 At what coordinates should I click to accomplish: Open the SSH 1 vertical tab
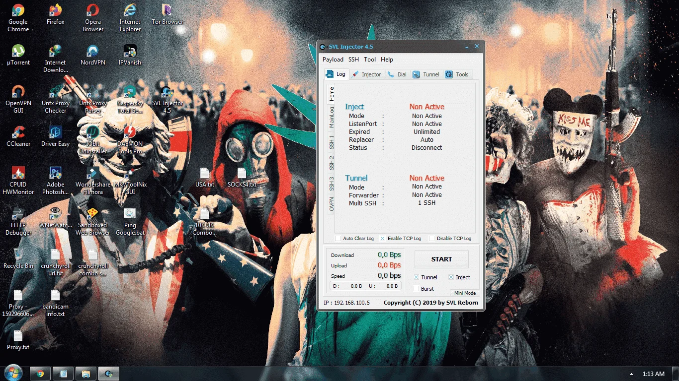[x=332, y=141]
